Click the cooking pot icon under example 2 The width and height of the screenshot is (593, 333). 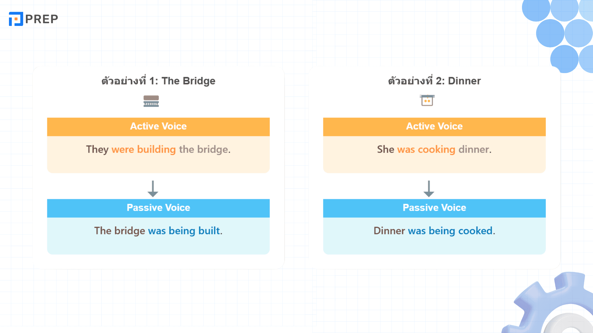point(427,101)
